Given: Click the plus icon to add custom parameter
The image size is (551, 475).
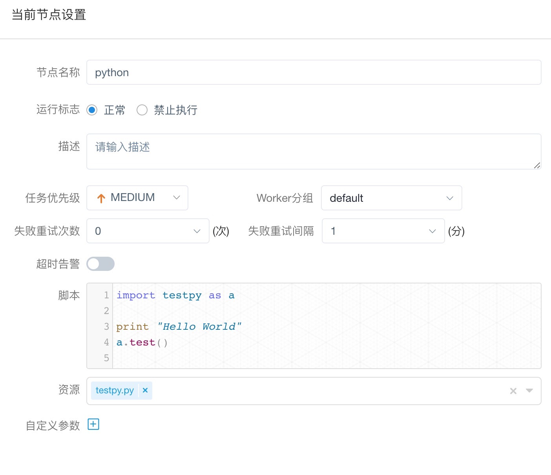Looking at the screenshot, I should pyautogui.click(x=93, y=424).
